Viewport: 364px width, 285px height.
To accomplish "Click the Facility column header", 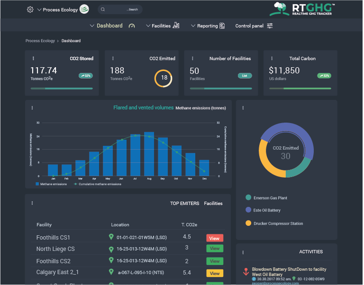I will click(44, 225).
